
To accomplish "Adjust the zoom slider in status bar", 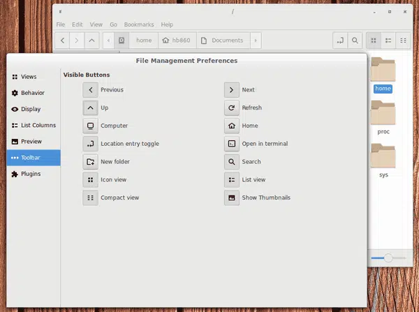I will (x=388, y=258).
